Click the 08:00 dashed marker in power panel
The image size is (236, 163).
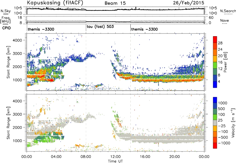(86, 62)
